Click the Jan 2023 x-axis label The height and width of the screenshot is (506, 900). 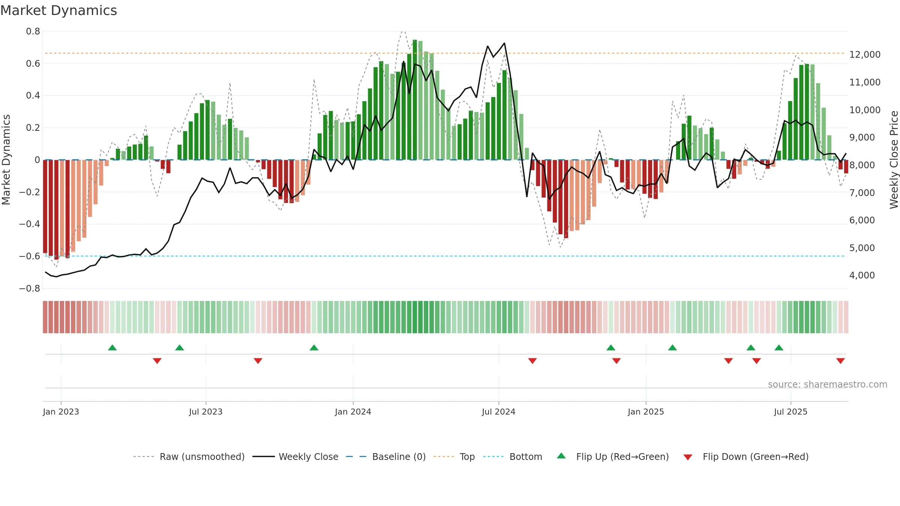pyautogui.click(x=61, y=412)
